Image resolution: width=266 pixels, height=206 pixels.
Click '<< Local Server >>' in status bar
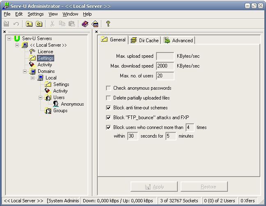[23, 201]
